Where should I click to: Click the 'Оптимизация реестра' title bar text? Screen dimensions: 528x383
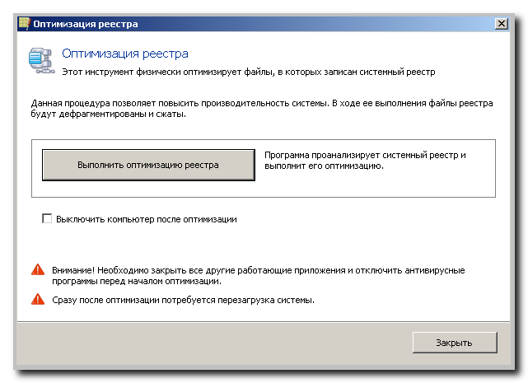[86, 24]
